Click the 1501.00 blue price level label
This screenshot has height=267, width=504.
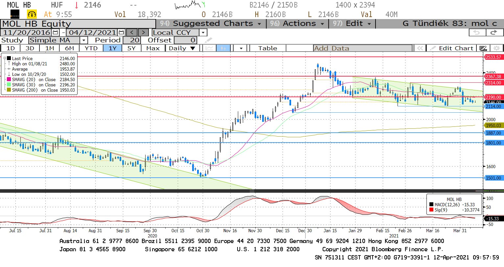[493, 178]
